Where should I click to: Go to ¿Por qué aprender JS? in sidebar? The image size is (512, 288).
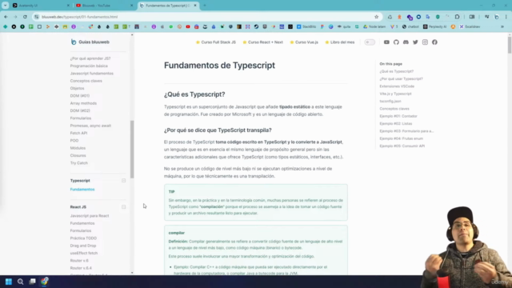pos(90,58)
